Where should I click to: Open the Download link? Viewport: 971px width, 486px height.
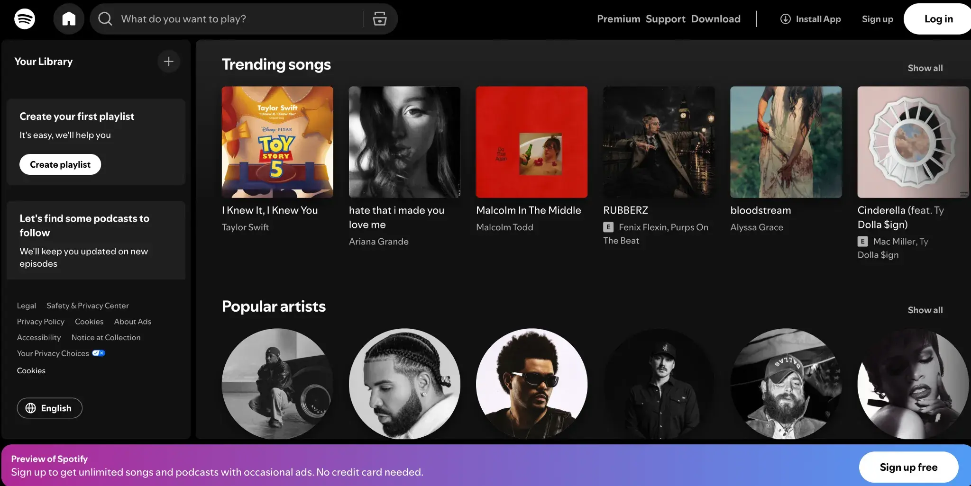click(716, 19)
